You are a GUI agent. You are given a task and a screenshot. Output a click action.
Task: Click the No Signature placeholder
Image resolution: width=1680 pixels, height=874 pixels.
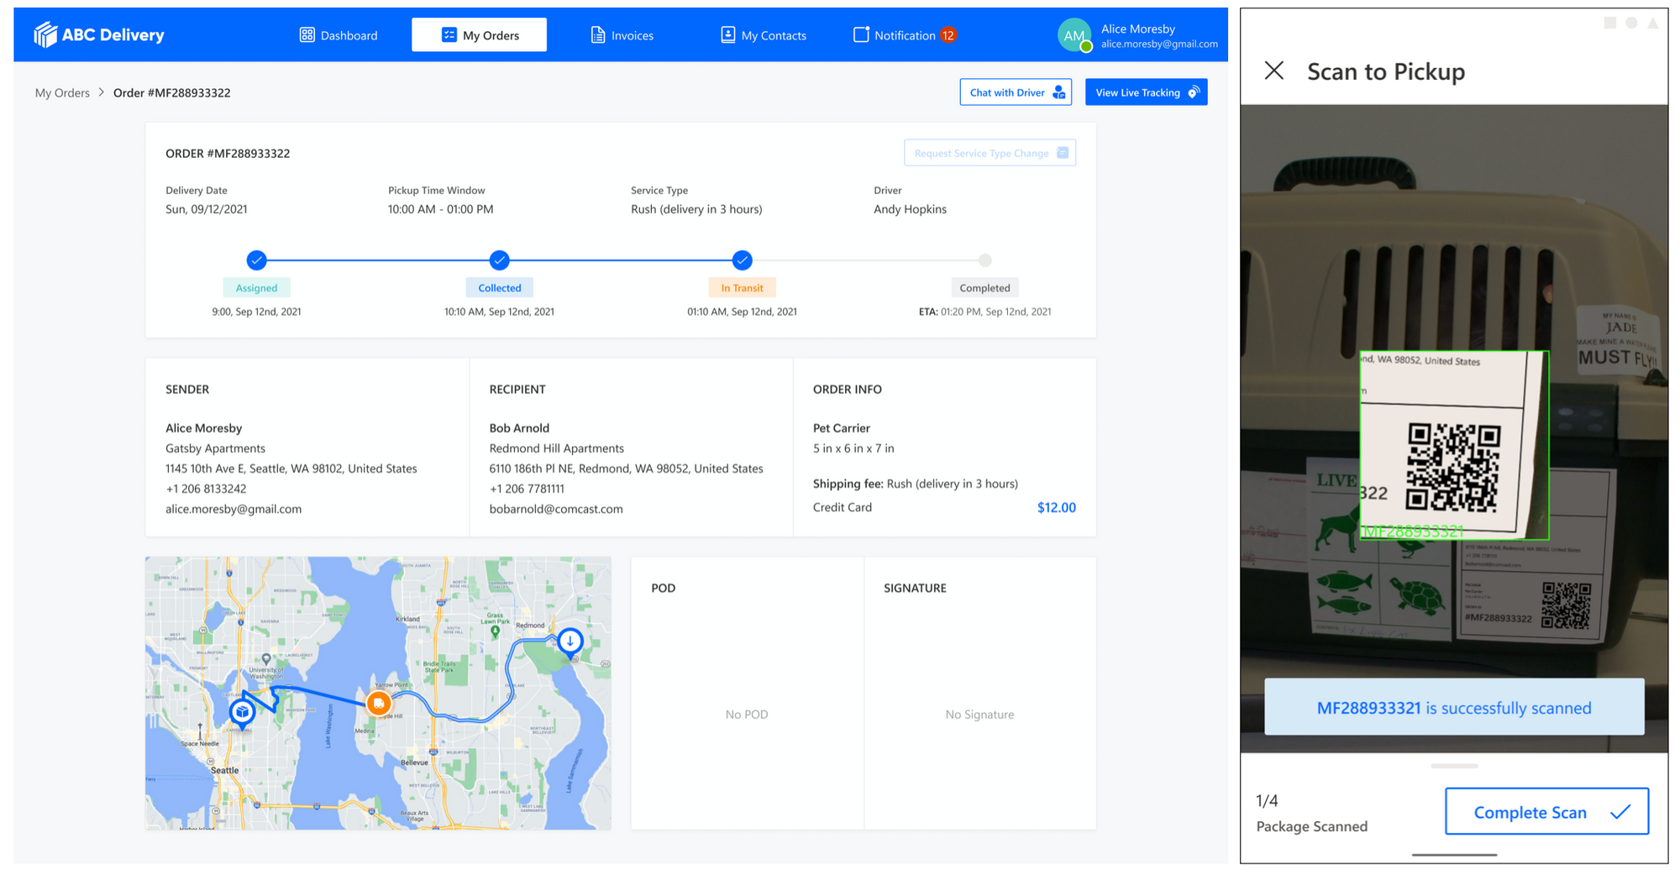pos(979,714)
